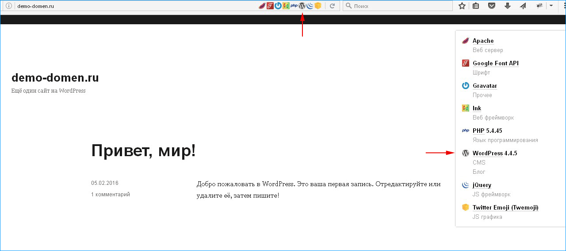566x251 pixels.
Task: Click the paper plane icon in the toolbar
Action: 523,6
